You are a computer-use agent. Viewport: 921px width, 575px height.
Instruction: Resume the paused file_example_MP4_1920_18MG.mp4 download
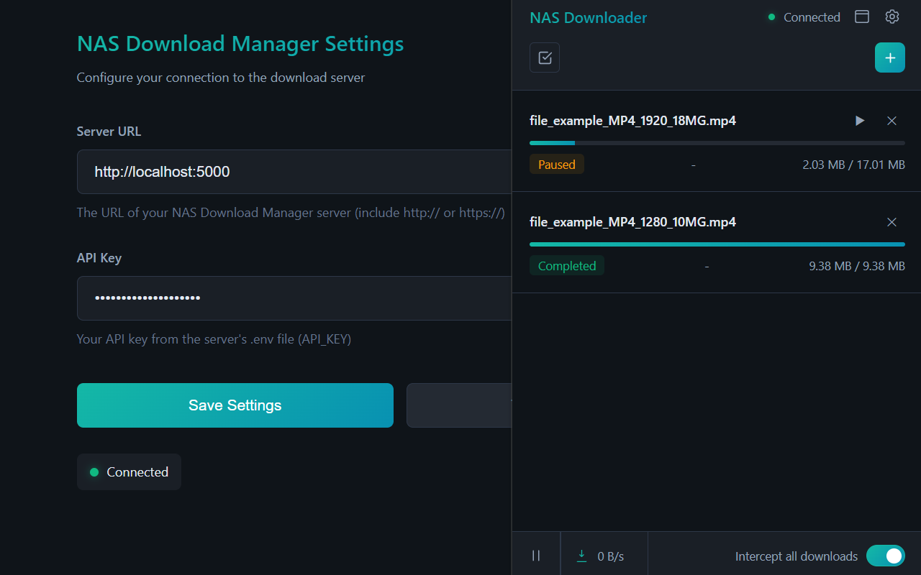[860, 121]
